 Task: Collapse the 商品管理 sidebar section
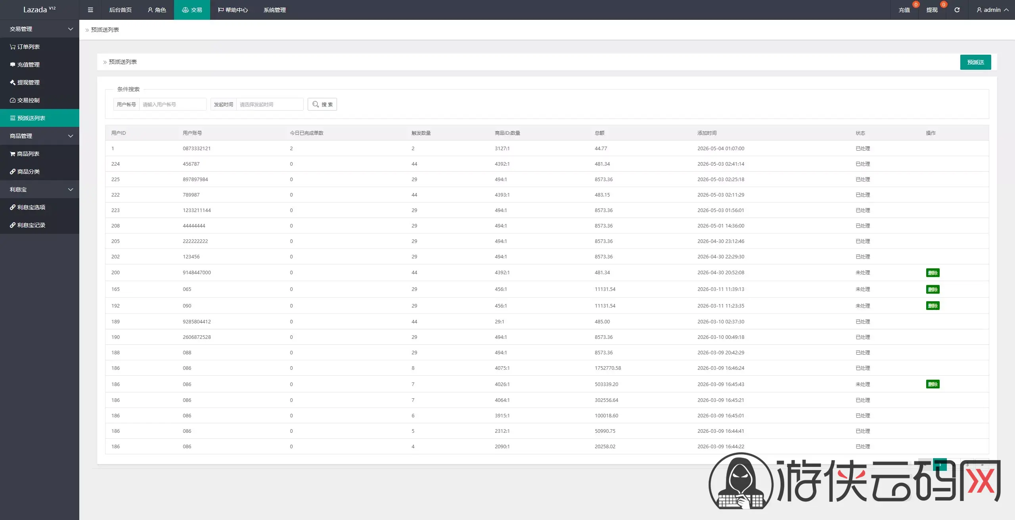(x=40, y=136)
